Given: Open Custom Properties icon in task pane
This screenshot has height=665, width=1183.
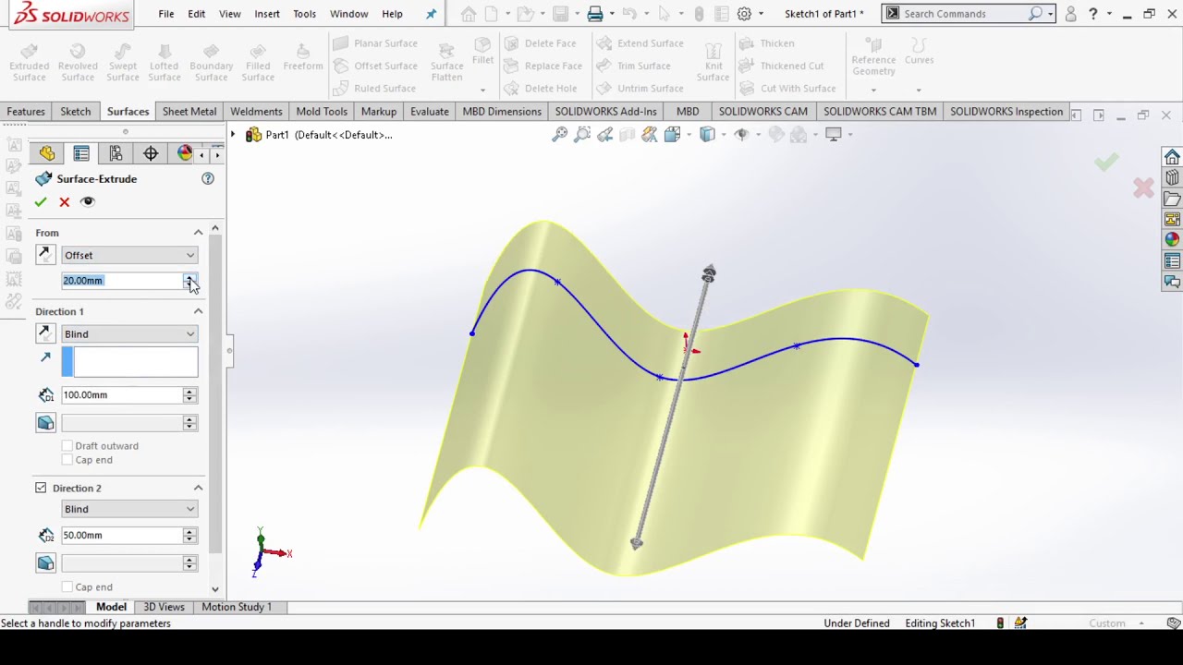Looking at the screenshot, I should pyautogui.click(x=1172, y=261).
